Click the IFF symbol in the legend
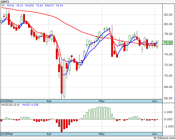175x140 pixels. (x=3, y=6)
